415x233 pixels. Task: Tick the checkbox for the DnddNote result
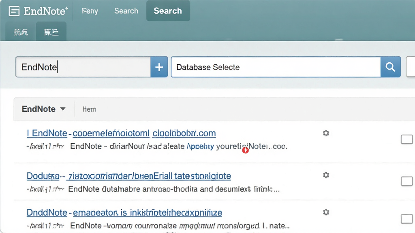407,219
